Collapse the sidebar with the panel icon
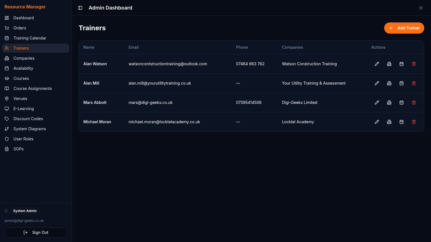The width and height of the screenshot is (431, 242). (x=80, y=8)
